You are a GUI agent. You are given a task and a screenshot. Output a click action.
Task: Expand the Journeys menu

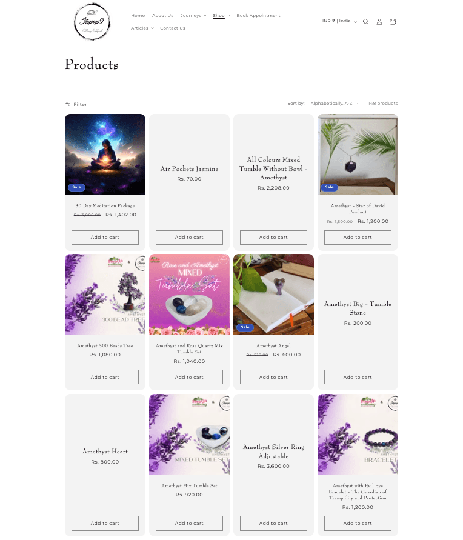193,16
